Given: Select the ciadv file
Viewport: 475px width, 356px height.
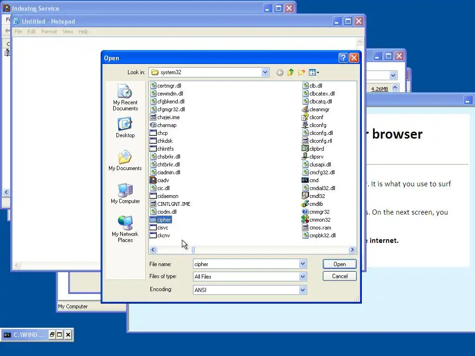Looking at the screenshot, I should 160,180.
